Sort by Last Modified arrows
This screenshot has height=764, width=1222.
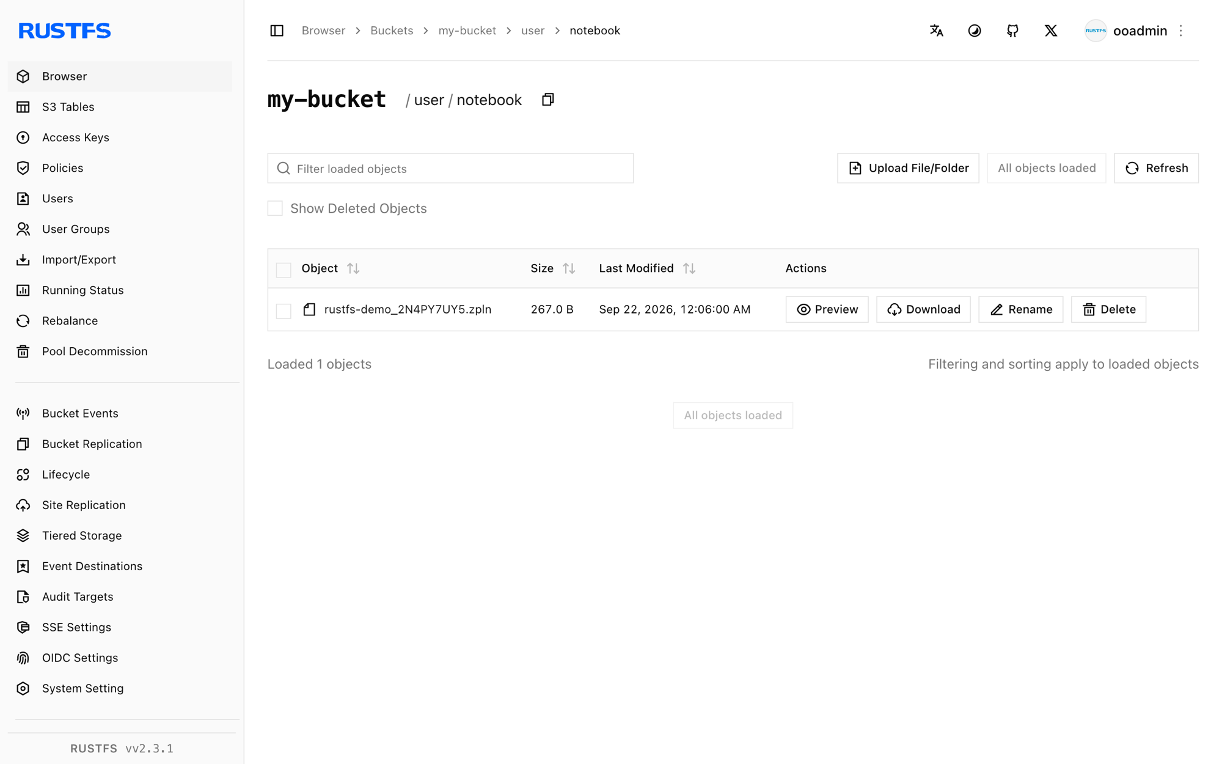click(x=689, y=268)
